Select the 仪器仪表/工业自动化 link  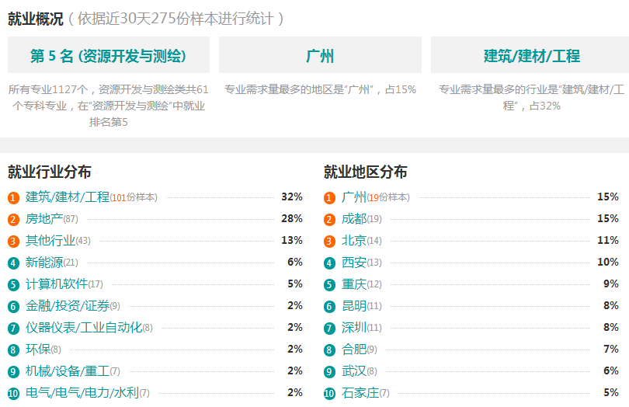84,328
